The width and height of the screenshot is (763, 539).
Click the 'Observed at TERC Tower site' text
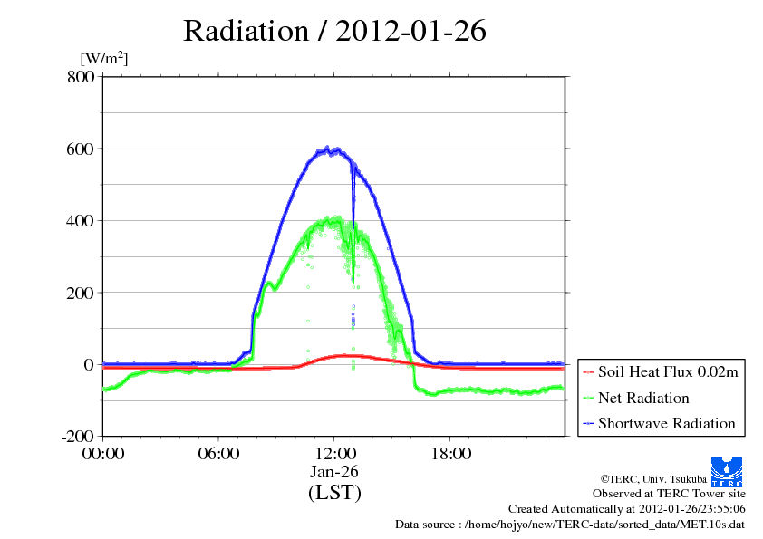click(669, 494)
